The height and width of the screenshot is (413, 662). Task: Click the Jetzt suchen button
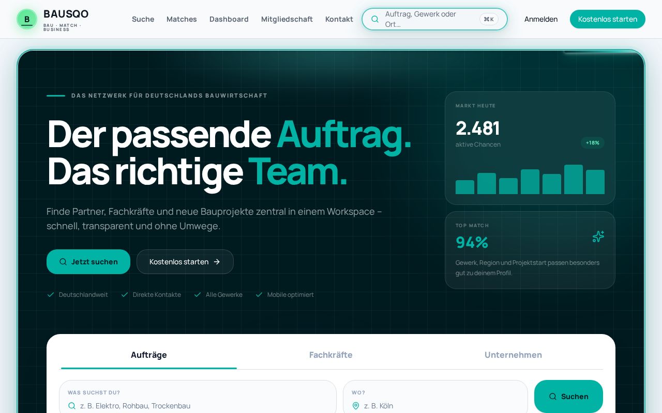pos(88,262)
